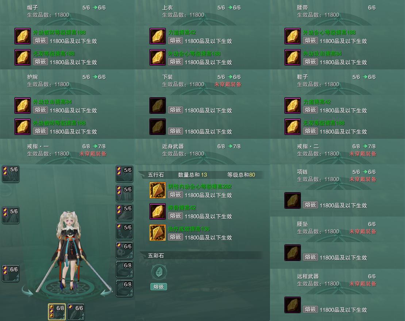
Task: Rotate character right with curved arrow
Action: 107,291
